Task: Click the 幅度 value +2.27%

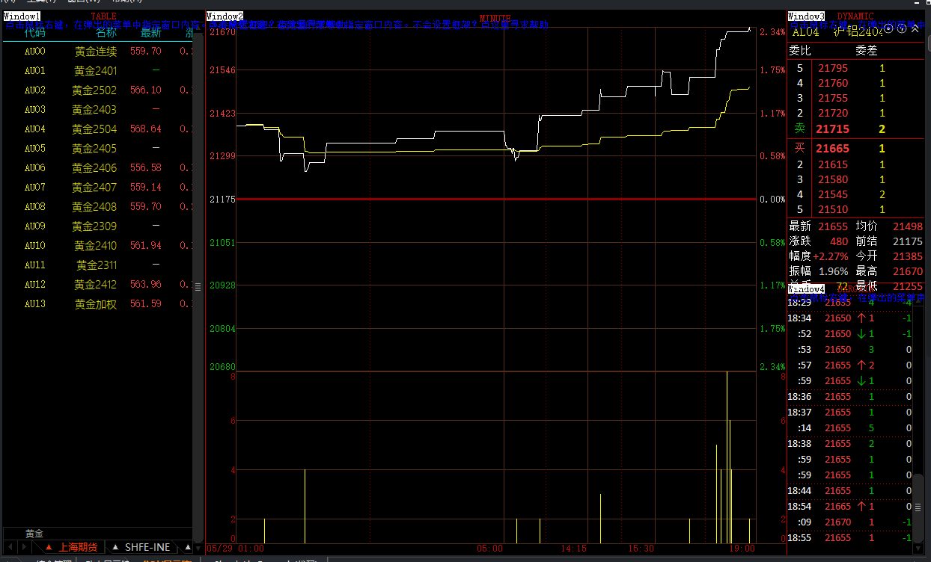Action: coord(831,256)
